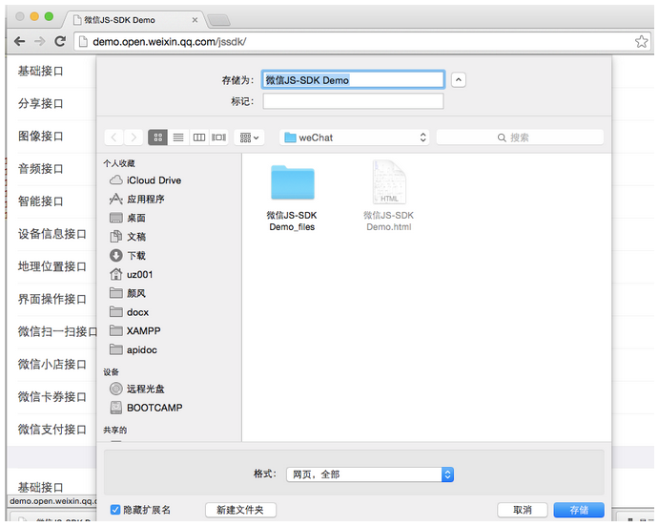This screenshot has height=527, width=659.
Task: Select the 微信JS-SDK Demo.html file
Action: click(x=389, y=196)
